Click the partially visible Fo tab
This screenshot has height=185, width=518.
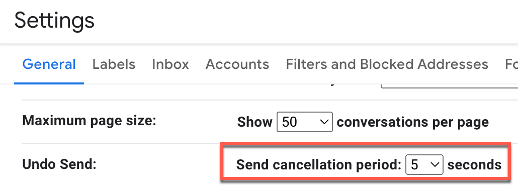click(x=511, y=64)
